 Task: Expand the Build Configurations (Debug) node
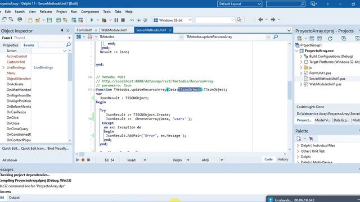pos(301,56)
